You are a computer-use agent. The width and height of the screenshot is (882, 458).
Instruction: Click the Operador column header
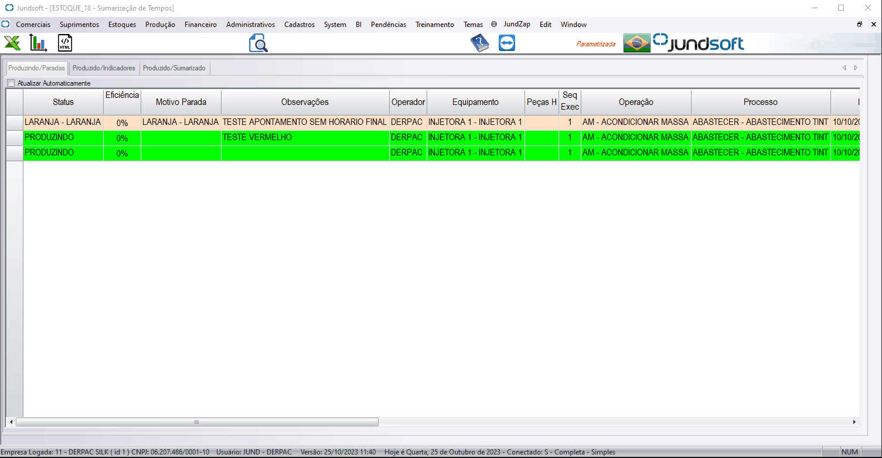[x=408, y=102]
